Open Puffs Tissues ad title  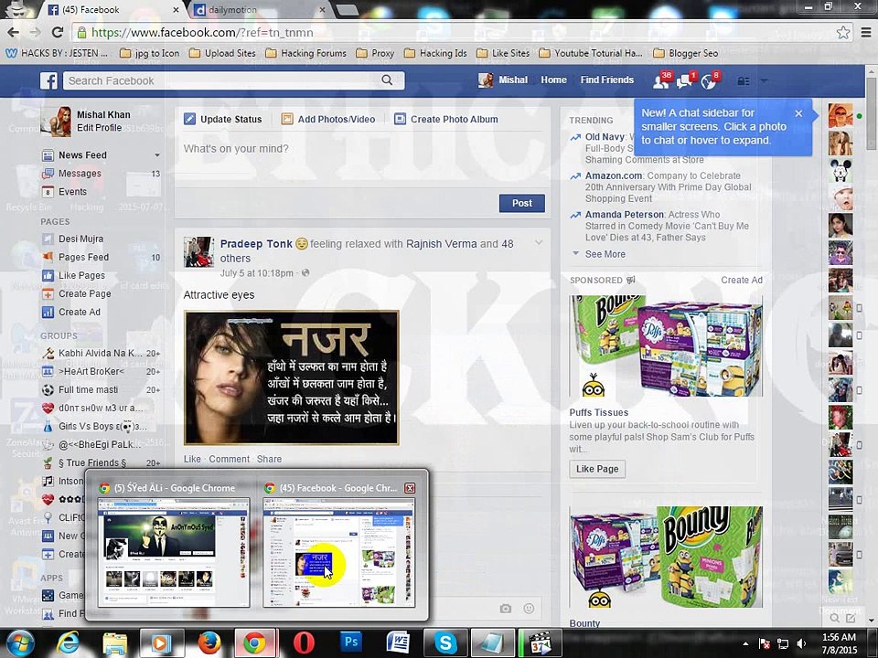(x=598, y=412)
